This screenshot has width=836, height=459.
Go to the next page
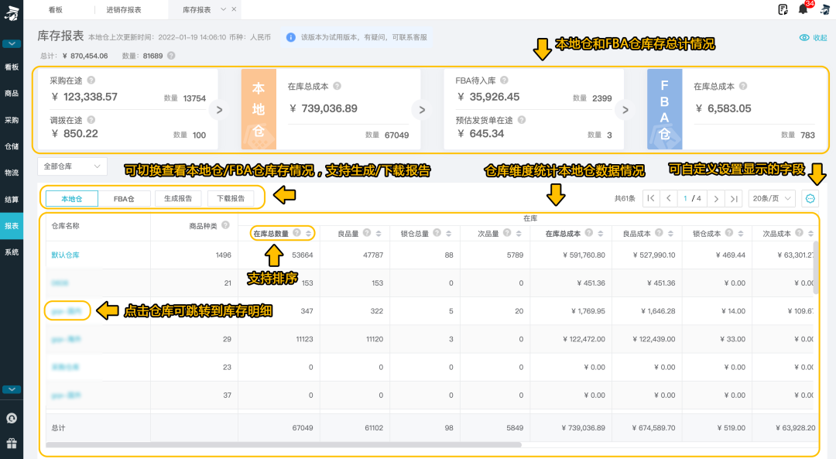coord(716,198)
